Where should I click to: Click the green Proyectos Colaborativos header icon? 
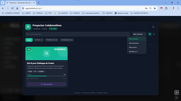[28, 27]
